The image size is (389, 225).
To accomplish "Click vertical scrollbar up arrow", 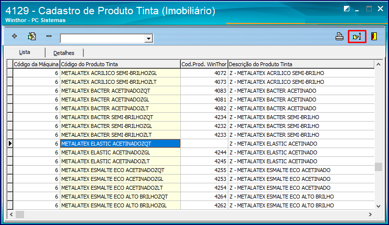I will tap(378, 64).
